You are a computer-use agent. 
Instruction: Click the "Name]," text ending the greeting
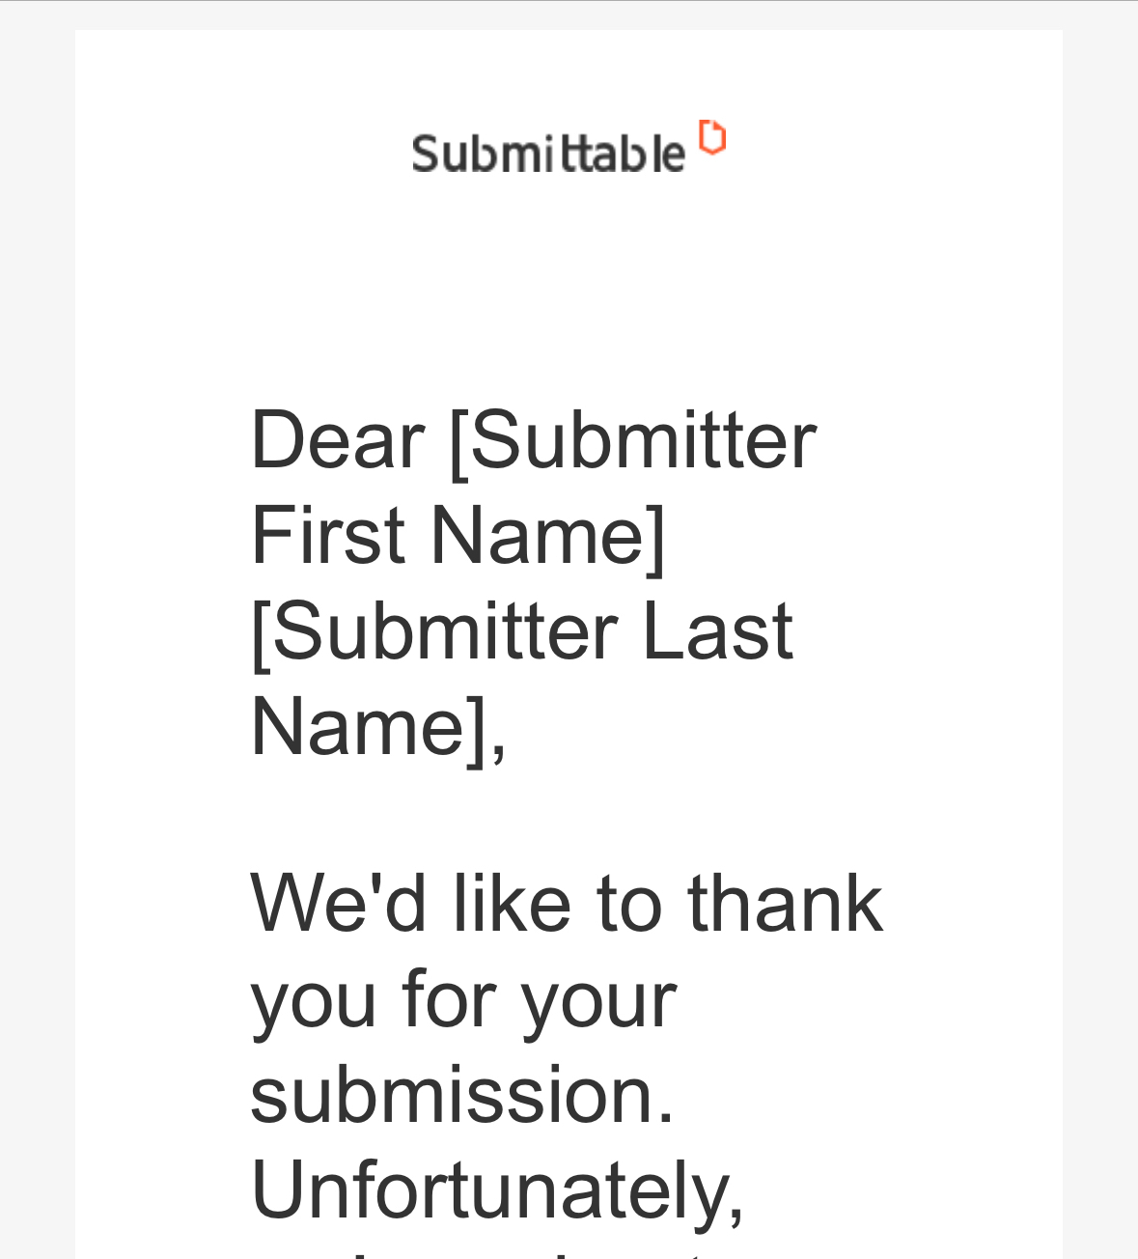click(378, 725)
